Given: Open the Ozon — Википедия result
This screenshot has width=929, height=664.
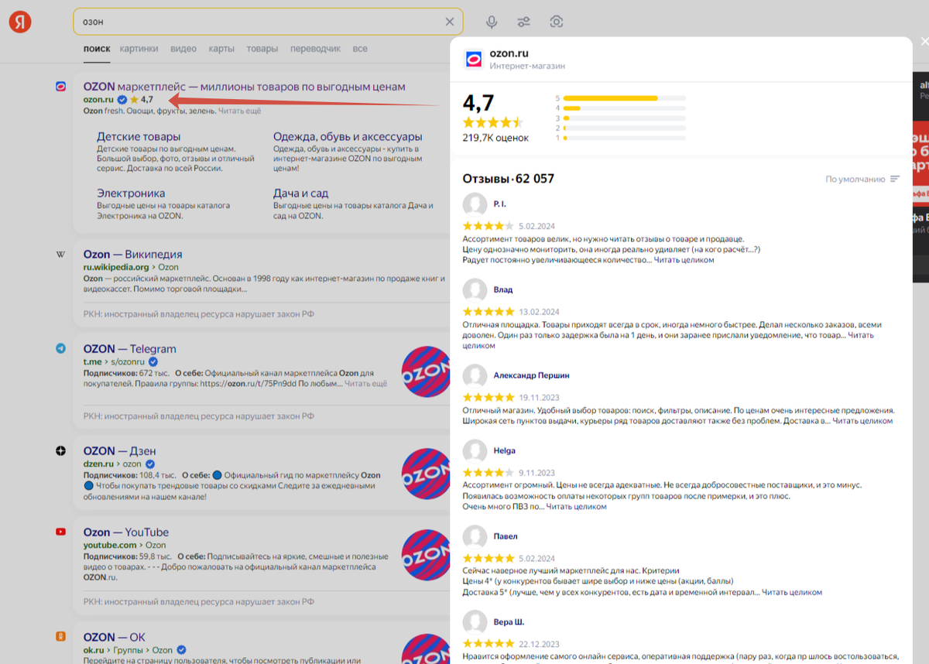Looking at the screenshot, I should pyautogui.click(x=133, y=255).
